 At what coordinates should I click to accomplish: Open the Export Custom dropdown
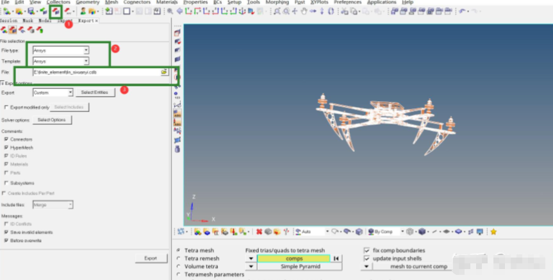70,92
